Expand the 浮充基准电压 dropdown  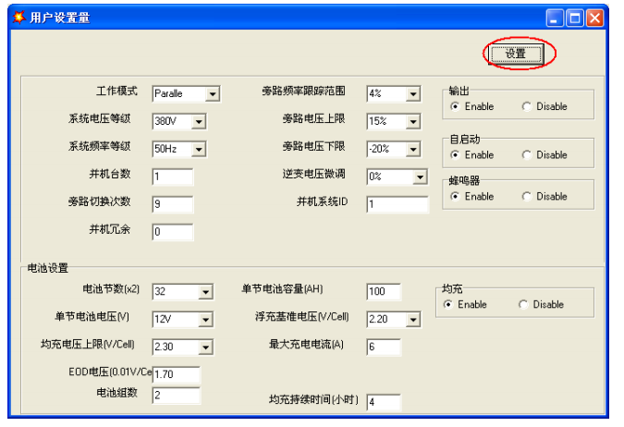pos(412,319)
